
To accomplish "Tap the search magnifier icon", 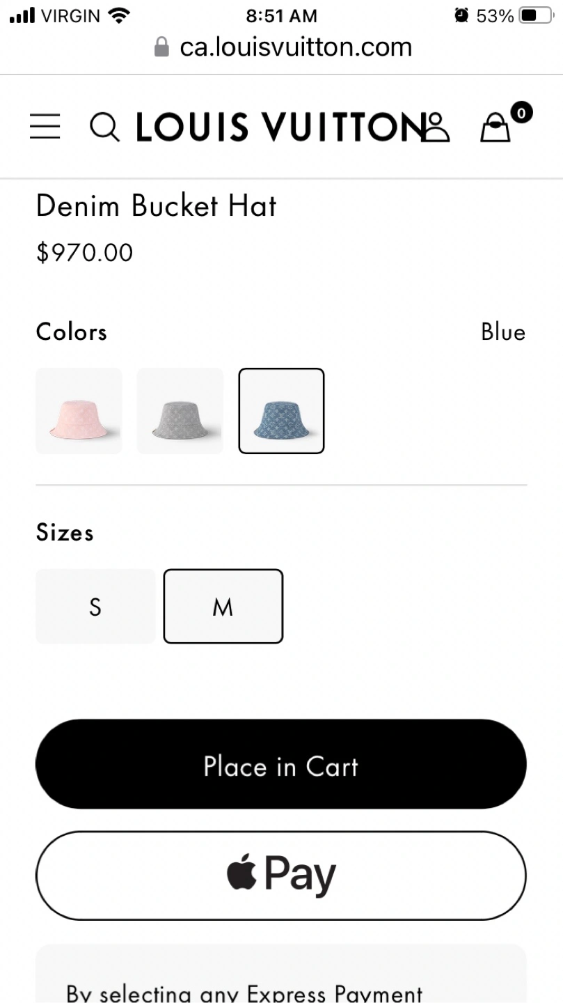I will [x=105, y=127].
